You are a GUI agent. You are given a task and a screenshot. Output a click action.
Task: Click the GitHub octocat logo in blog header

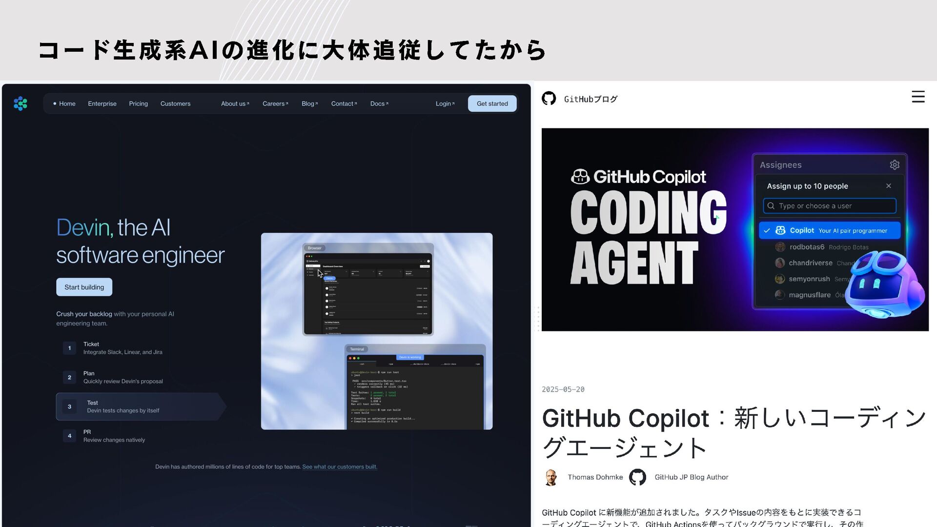pos(549,99)
